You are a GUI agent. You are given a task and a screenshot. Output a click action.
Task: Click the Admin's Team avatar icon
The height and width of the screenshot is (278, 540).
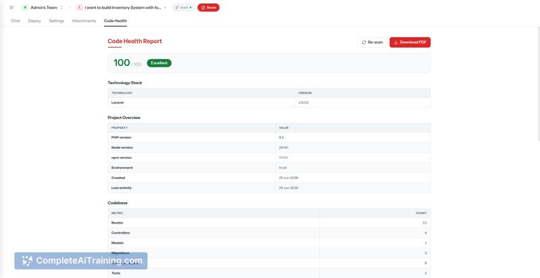(25, 7)
